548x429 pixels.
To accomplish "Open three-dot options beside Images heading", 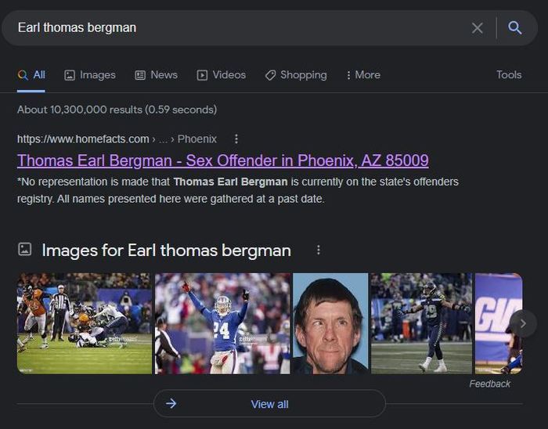I will [x=318, y=250].
